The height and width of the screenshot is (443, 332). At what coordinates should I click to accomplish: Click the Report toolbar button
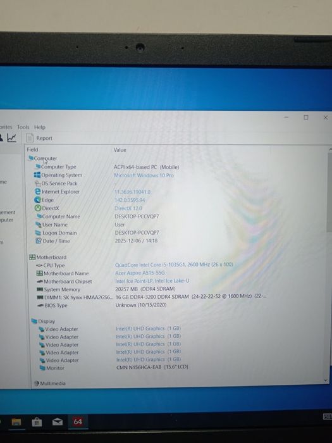pos(39,138)
